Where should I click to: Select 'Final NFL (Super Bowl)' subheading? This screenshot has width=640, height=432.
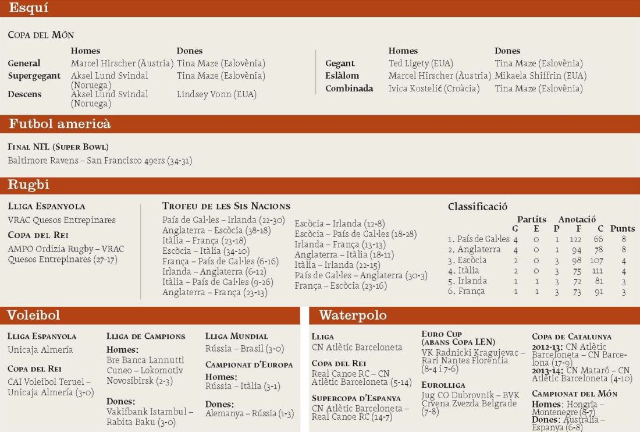pyautogui.click(x=58, y=147)
